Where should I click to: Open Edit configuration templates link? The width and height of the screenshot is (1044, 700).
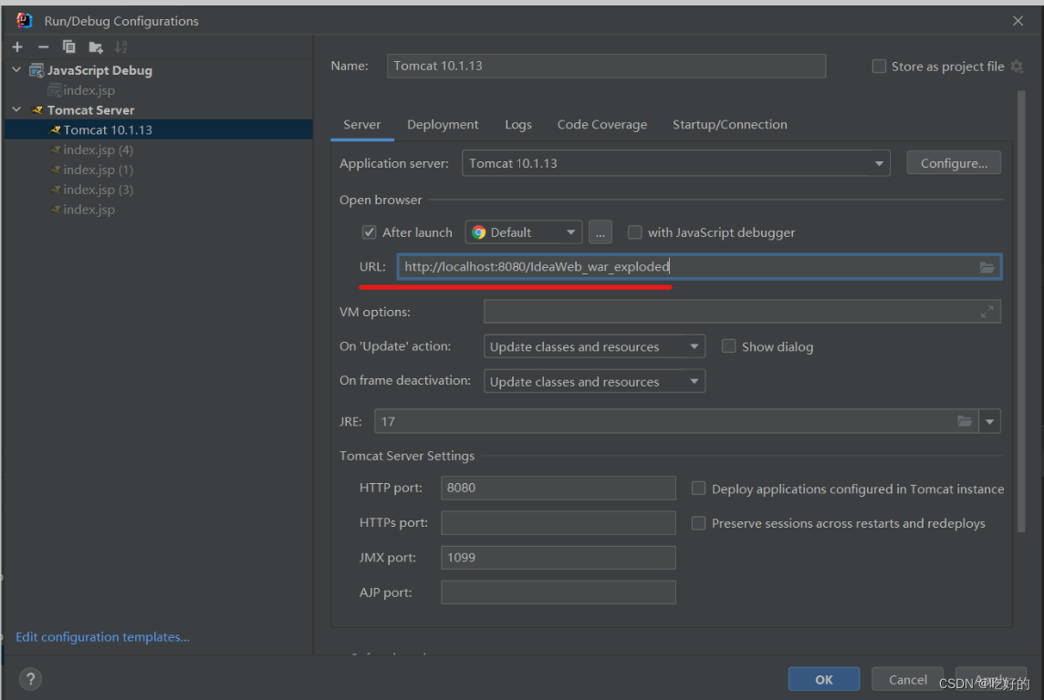102,637
